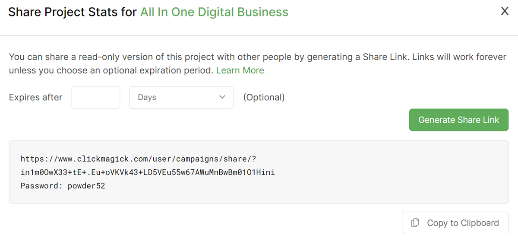This screenshot has width=518, height=242.
Task: Click the word Days in the selector
Action: coord(147,97)
